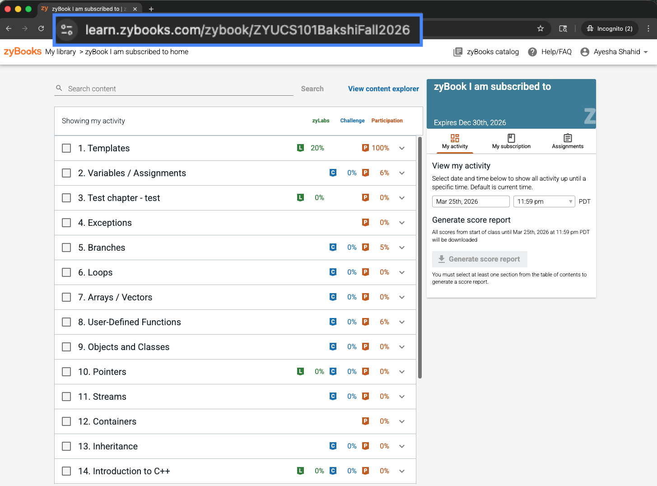This screenshot has height=486, width=657.
Task: Click Participation column header
Action: click(x=387, y=121)
